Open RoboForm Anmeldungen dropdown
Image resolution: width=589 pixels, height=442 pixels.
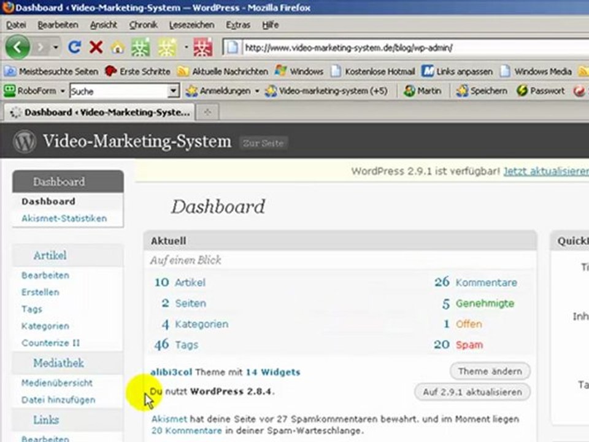(222, 91)
